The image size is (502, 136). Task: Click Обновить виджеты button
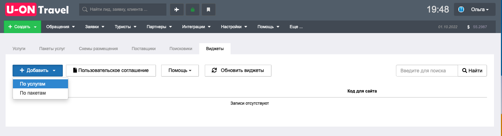pyautogui.click(x=238, y=71)
